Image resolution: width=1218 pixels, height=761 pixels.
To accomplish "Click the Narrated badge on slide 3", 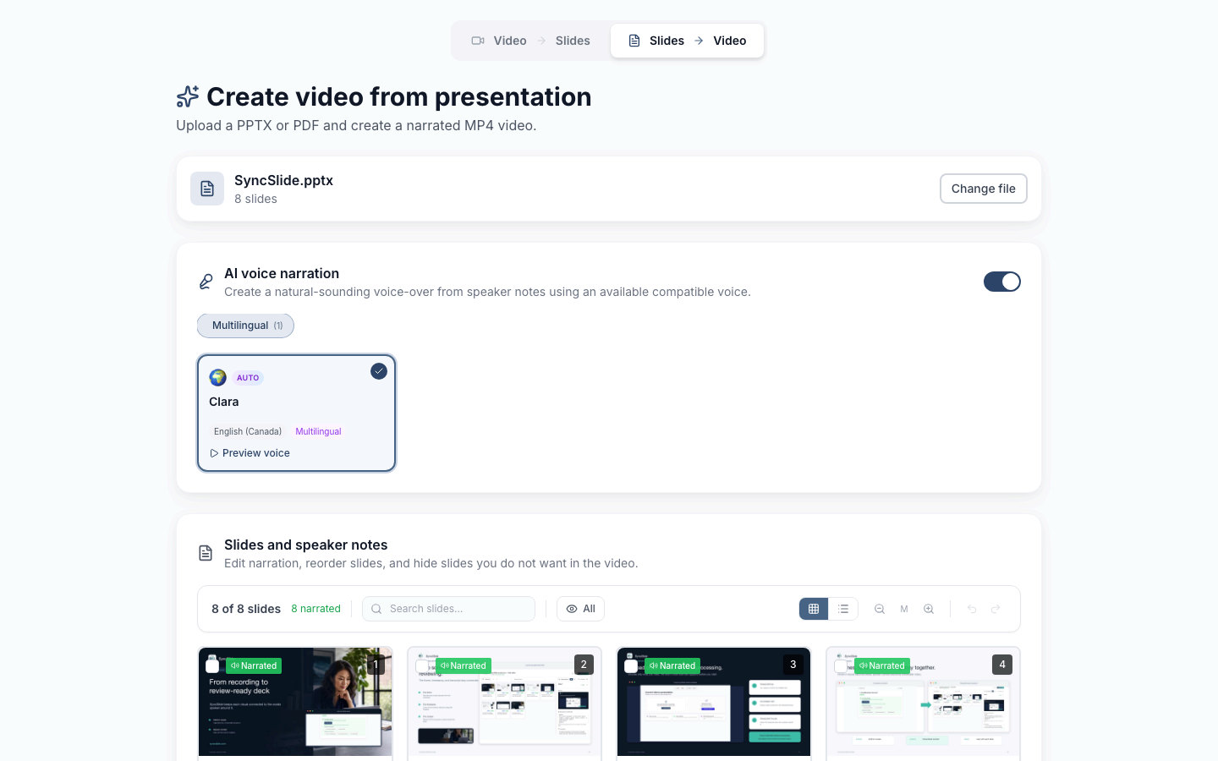I will pyautogui.click(x=672, y=665).
